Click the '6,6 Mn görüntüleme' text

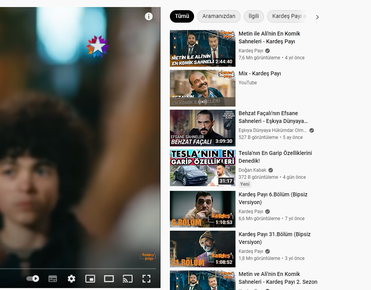click(x=259, y=219)
